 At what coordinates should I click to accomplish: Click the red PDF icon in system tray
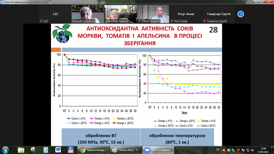click(x=238, y=150)
